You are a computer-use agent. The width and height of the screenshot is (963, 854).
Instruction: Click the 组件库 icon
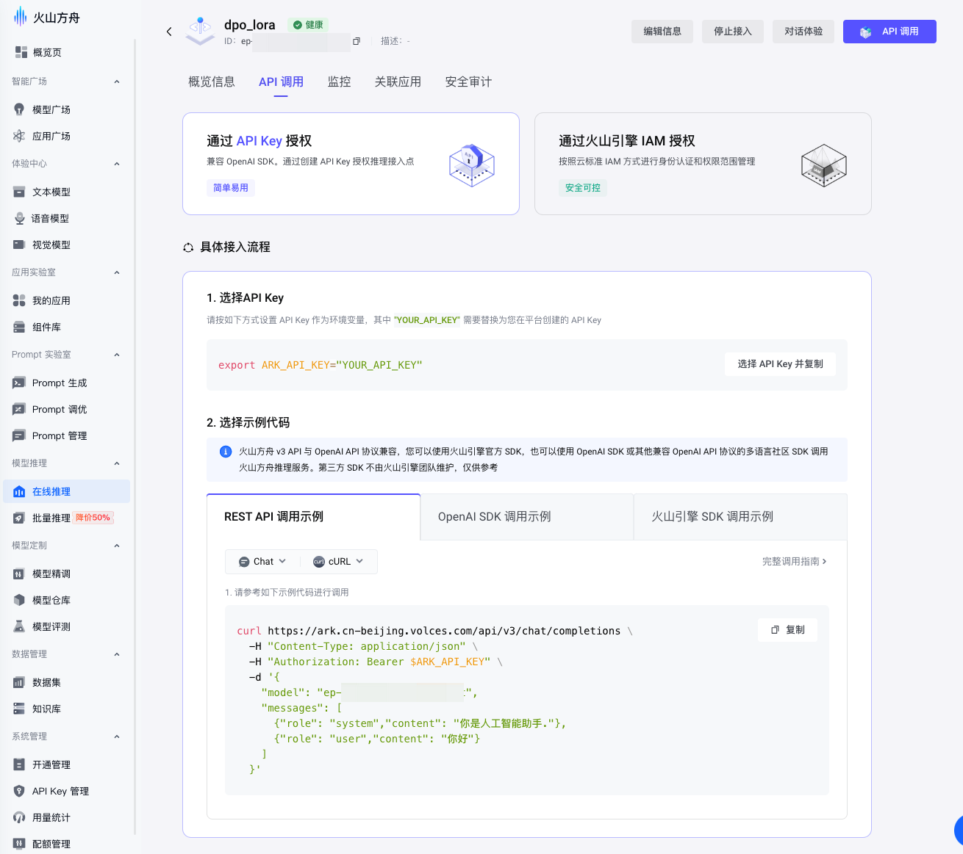click(19, 327)
